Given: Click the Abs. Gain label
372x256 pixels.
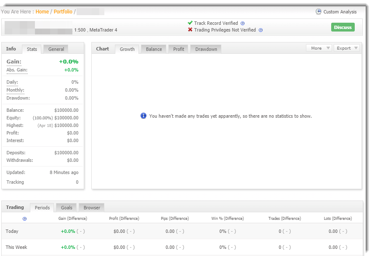Looking at the screenshot, I should 17,70.
